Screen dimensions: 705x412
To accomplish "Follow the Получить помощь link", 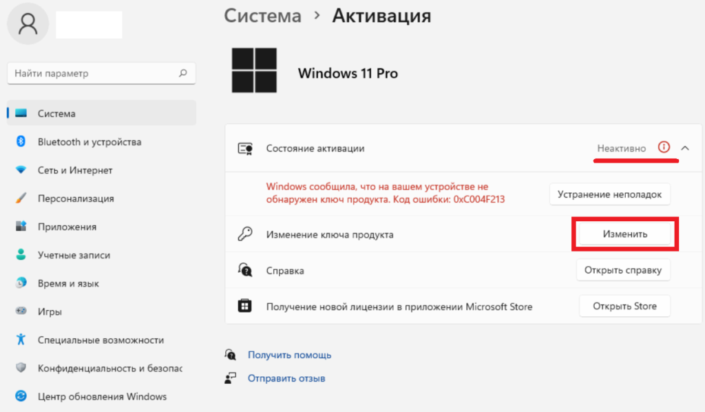I will [x=289, y=355].
